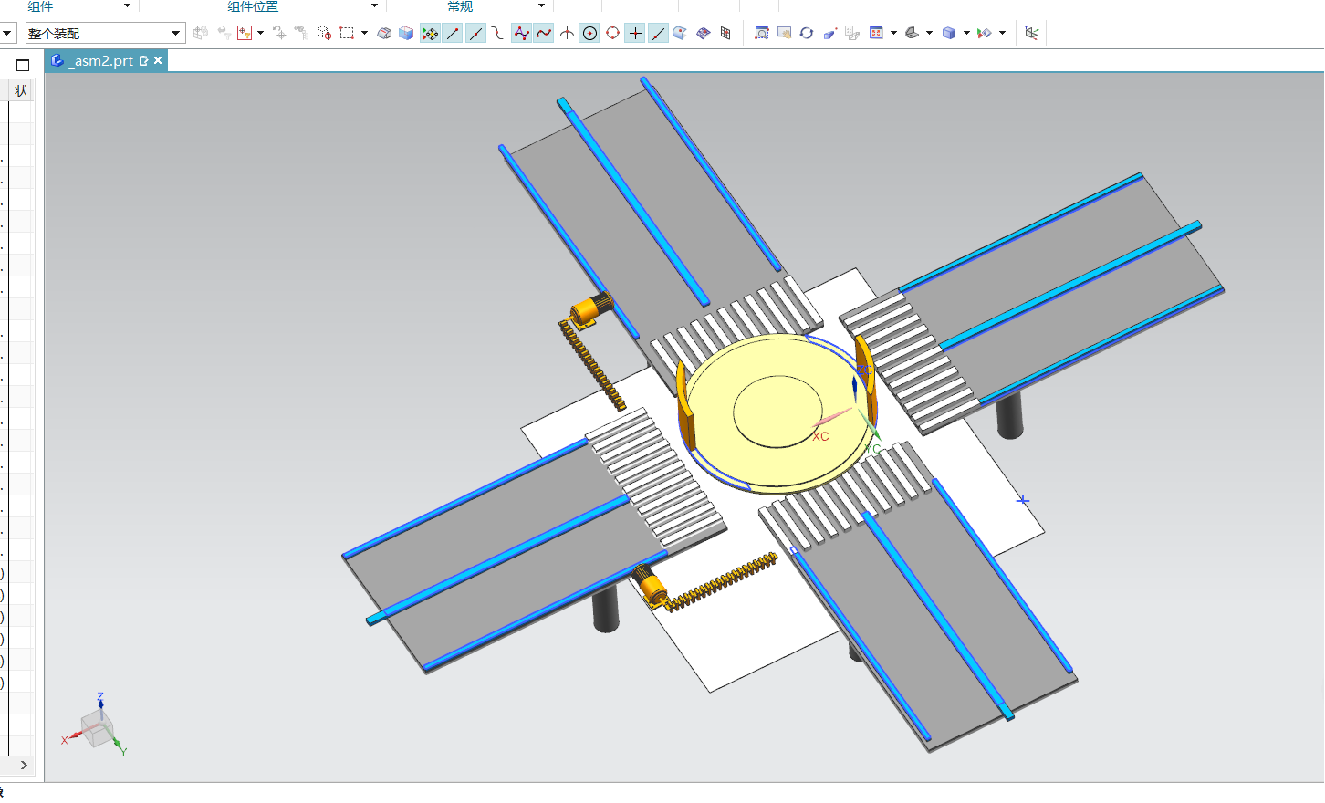Close the _asm2.prt tab

tap(158, 60)
